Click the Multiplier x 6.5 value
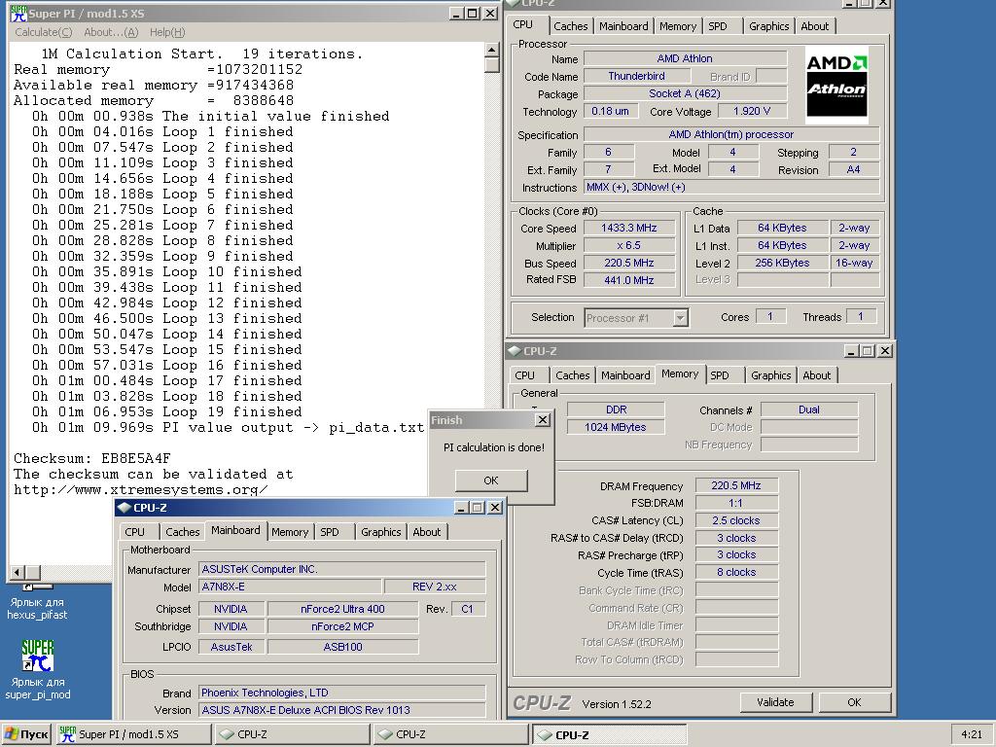 (x=629, y=245)
